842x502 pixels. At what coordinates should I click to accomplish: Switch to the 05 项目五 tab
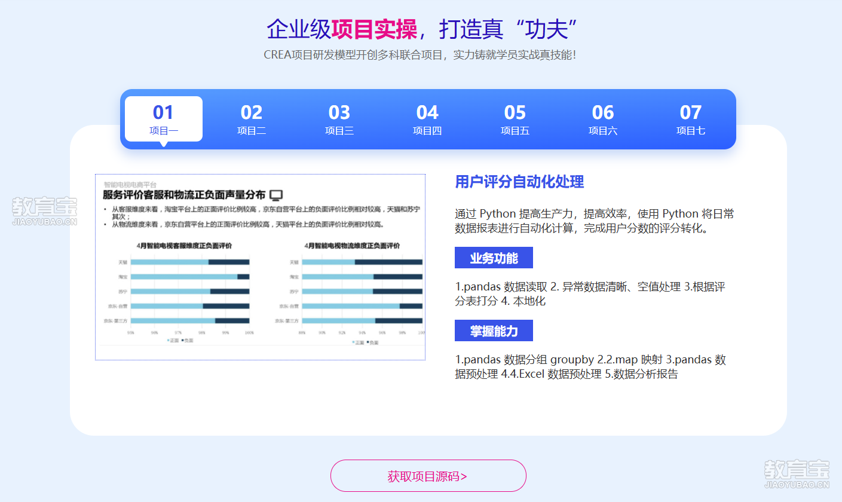coord(515,120)
